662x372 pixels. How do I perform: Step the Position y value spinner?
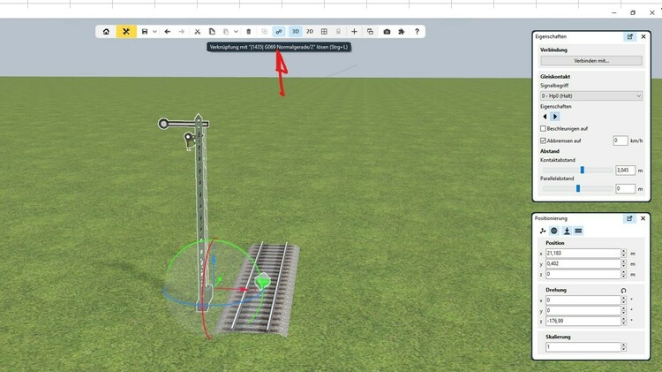(x=623, y=264)
